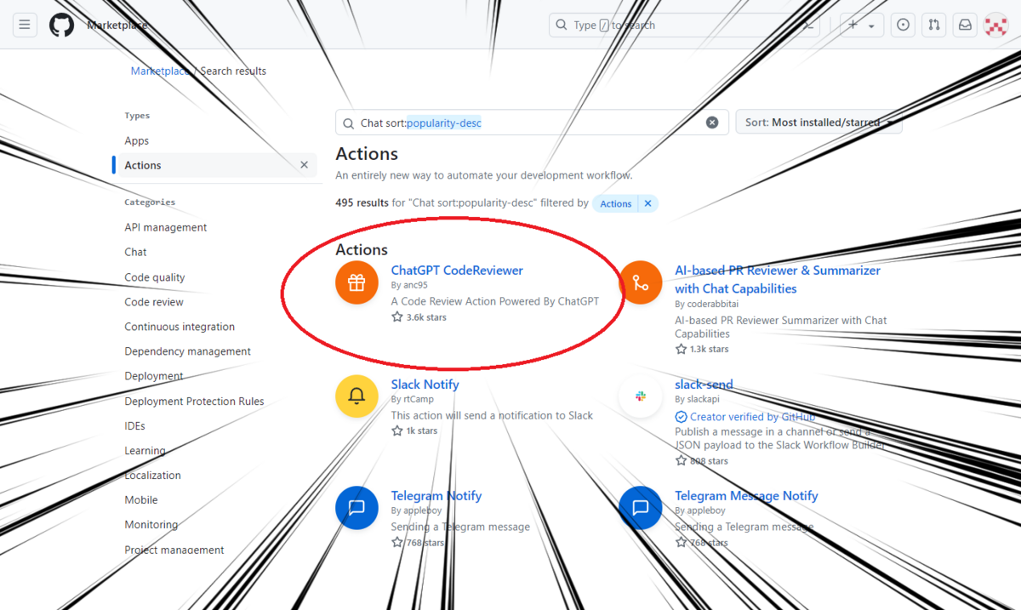Select the API management category
This screenshot has height=610, width=1021.
pyautogui.click(x=166, y=228)
